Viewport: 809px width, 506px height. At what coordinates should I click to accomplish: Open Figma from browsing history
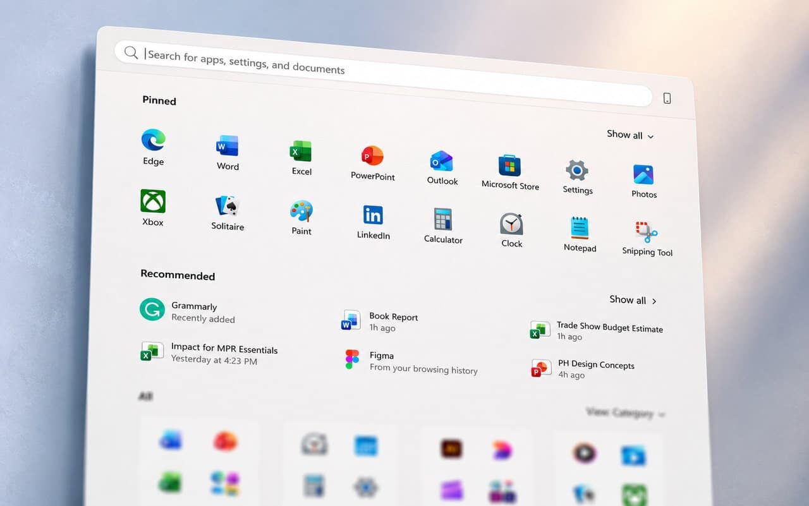click(411, 362)
